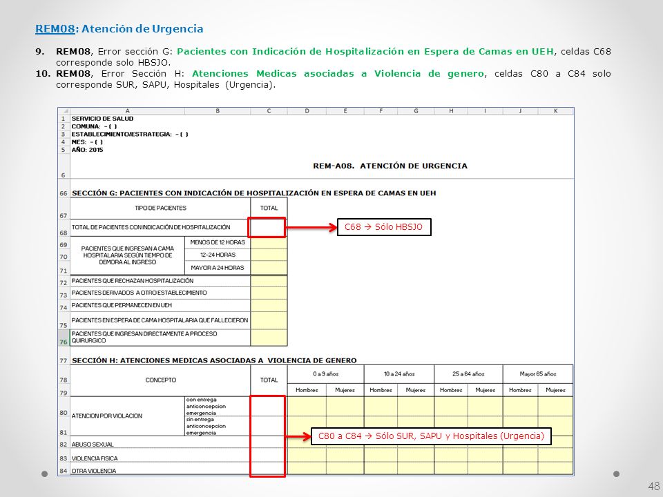Click the 'SERVICIO DE SALUD' cell
663x497 pixels.
click(x=102, y=119)
